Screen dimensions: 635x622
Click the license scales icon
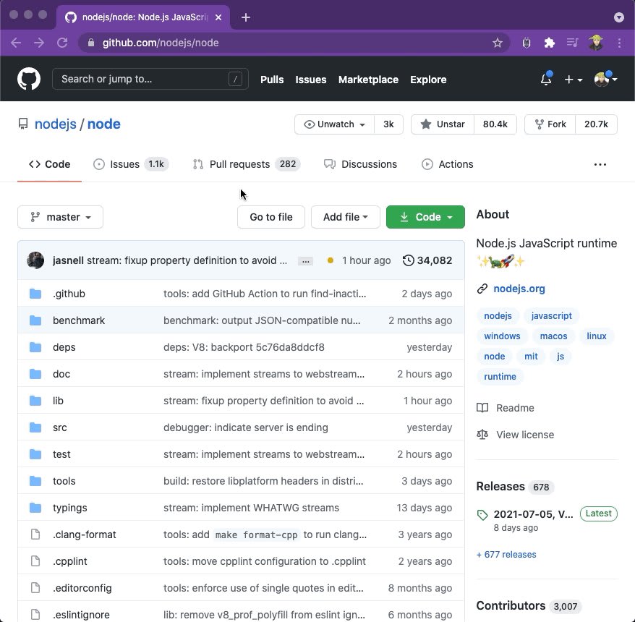pos(482,435)
